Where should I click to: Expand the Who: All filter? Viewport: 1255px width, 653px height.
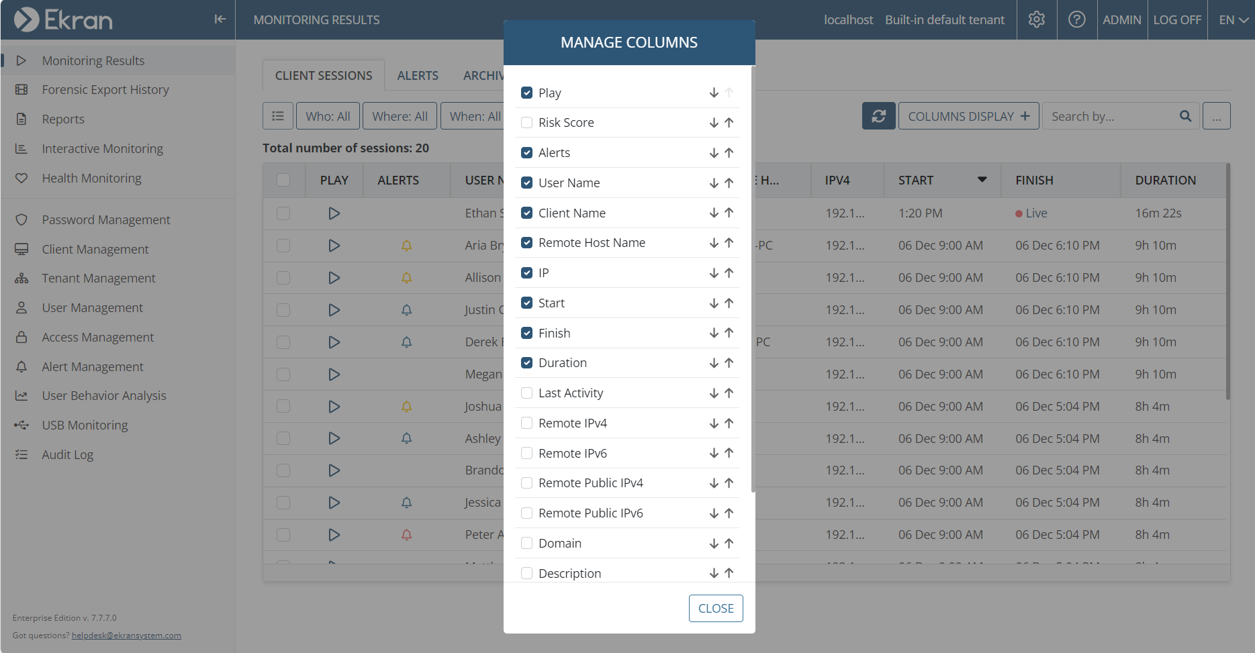[328, 116]
